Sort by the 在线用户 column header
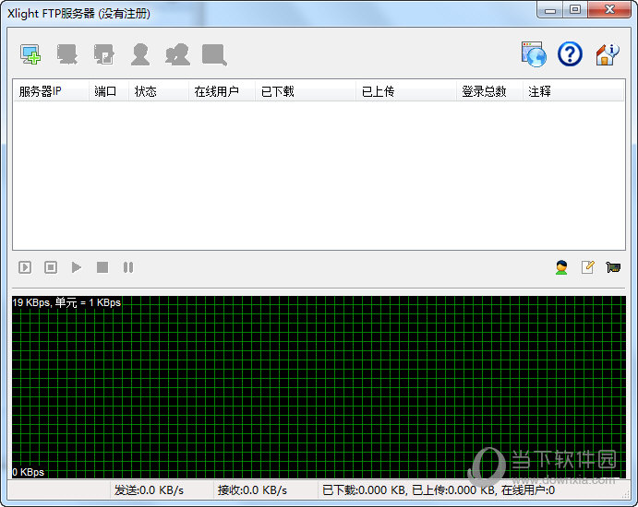Viewport: 638px width, 507px height. coord(222,91)
